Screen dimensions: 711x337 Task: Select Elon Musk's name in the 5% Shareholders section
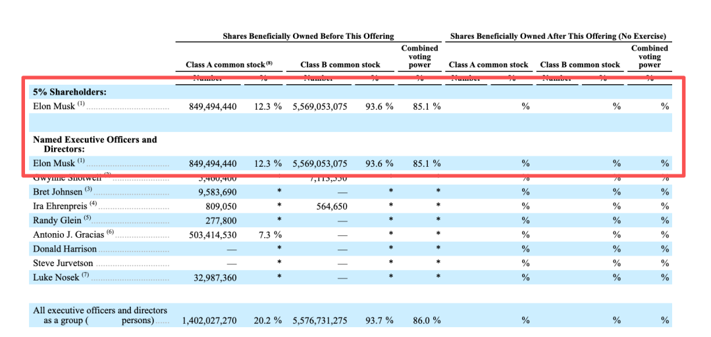(55, 107)
